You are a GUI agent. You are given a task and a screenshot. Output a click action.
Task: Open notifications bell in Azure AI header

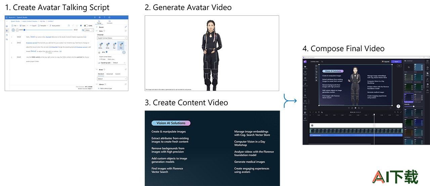pyautogui.click(x=95, y=17)
